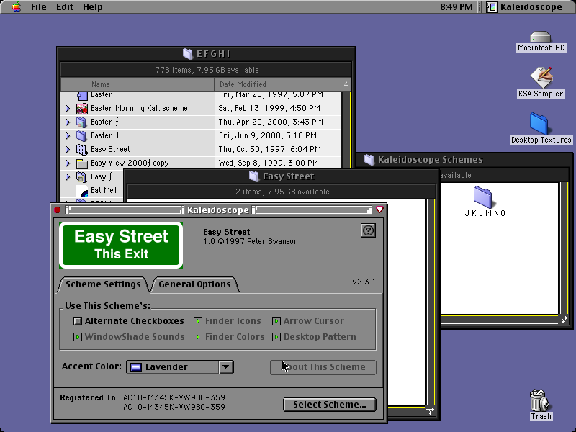
Task: Click the v2.3.1 version label
Action: click(364, 282)
